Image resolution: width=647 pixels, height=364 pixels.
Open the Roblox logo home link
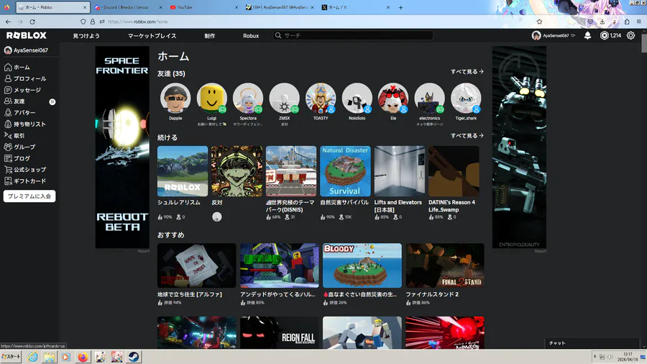tap(27, 35)
